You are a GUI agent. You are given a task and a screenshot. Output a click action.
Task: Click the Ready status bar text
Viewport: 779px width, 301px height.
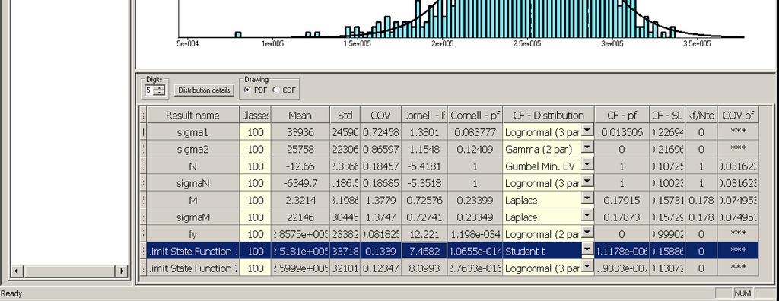[11, 293]
